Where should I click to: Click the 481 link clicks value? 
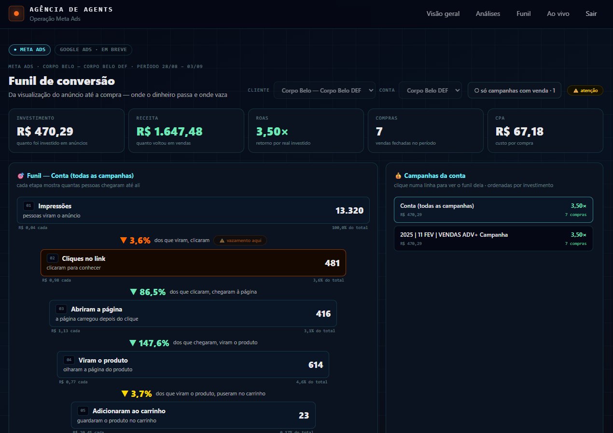tap(333, 263)
